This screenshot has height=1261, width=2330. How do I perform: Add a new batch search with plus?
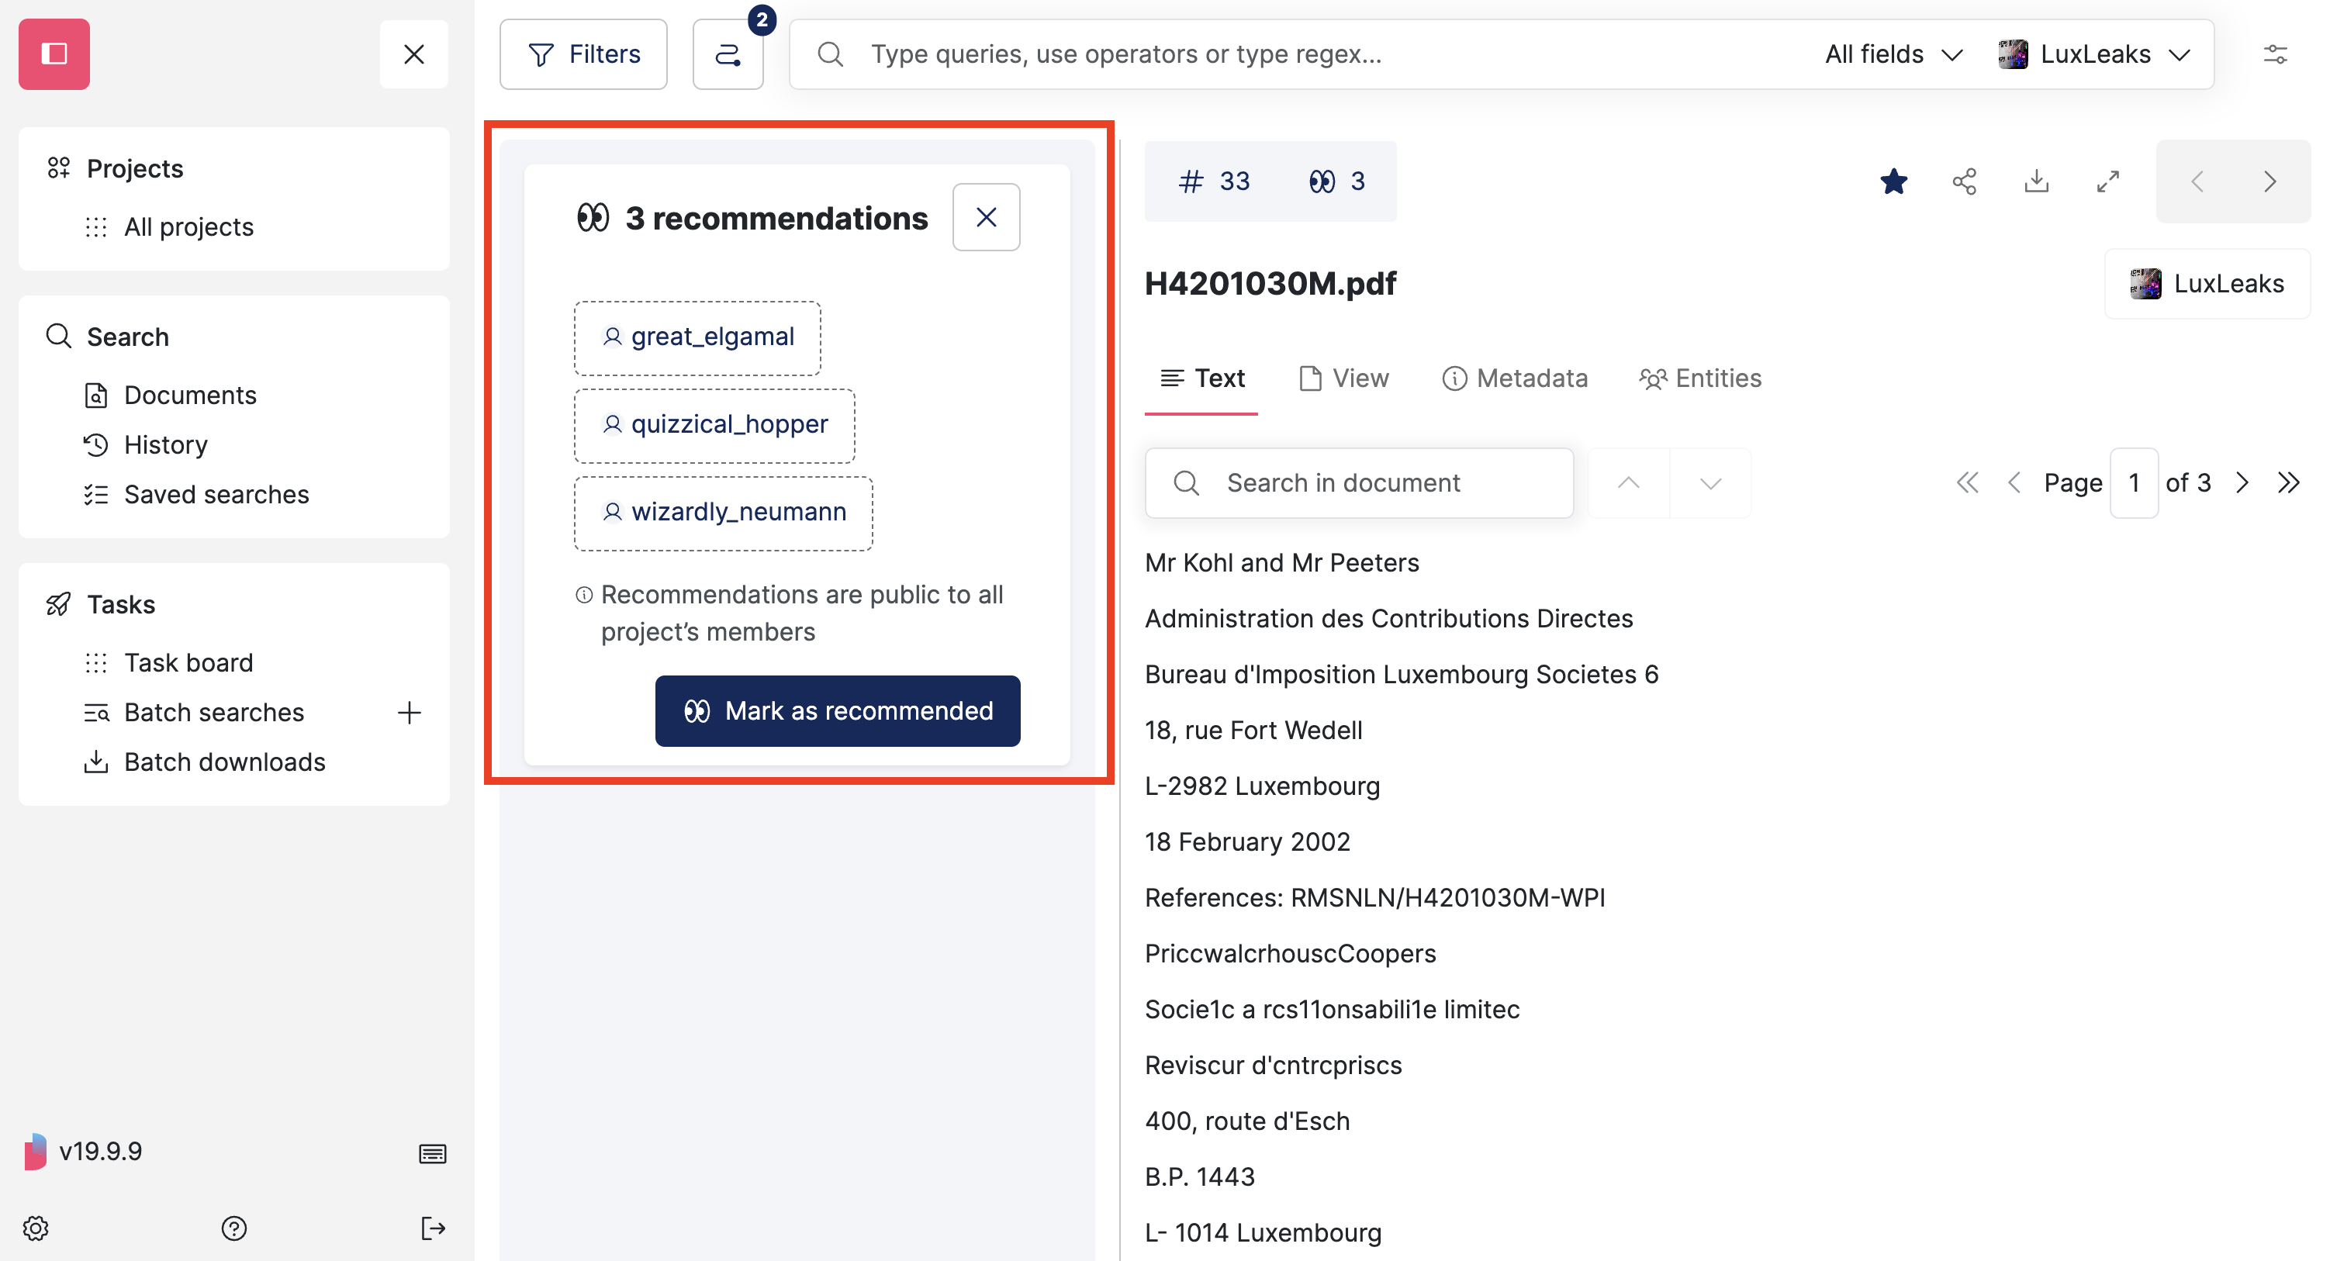(409, 713)
